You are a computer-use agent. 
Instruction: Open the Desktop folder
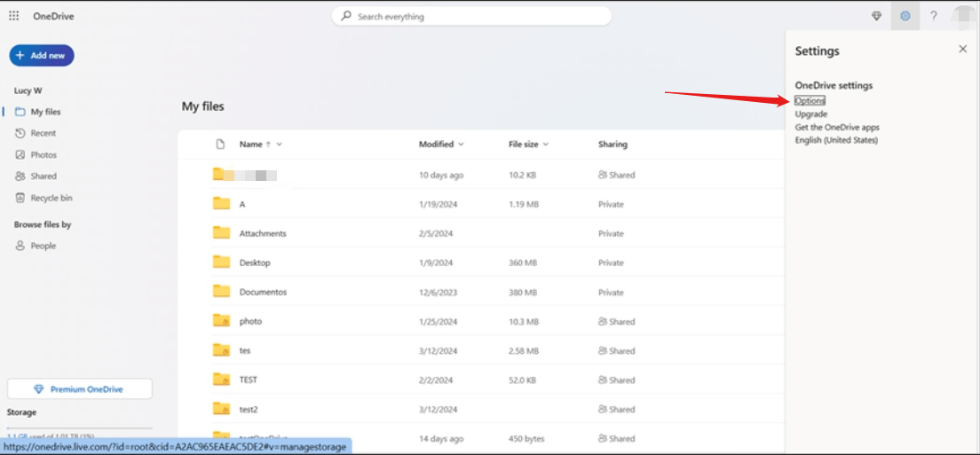(255, 263)
